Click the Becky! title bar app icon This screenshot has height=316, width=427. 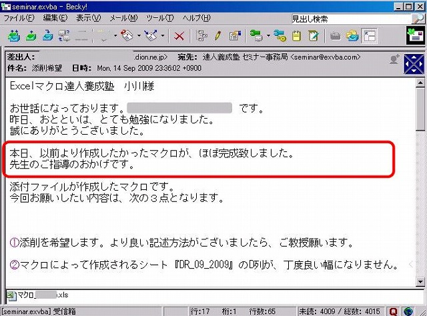[x=6, y=7]
